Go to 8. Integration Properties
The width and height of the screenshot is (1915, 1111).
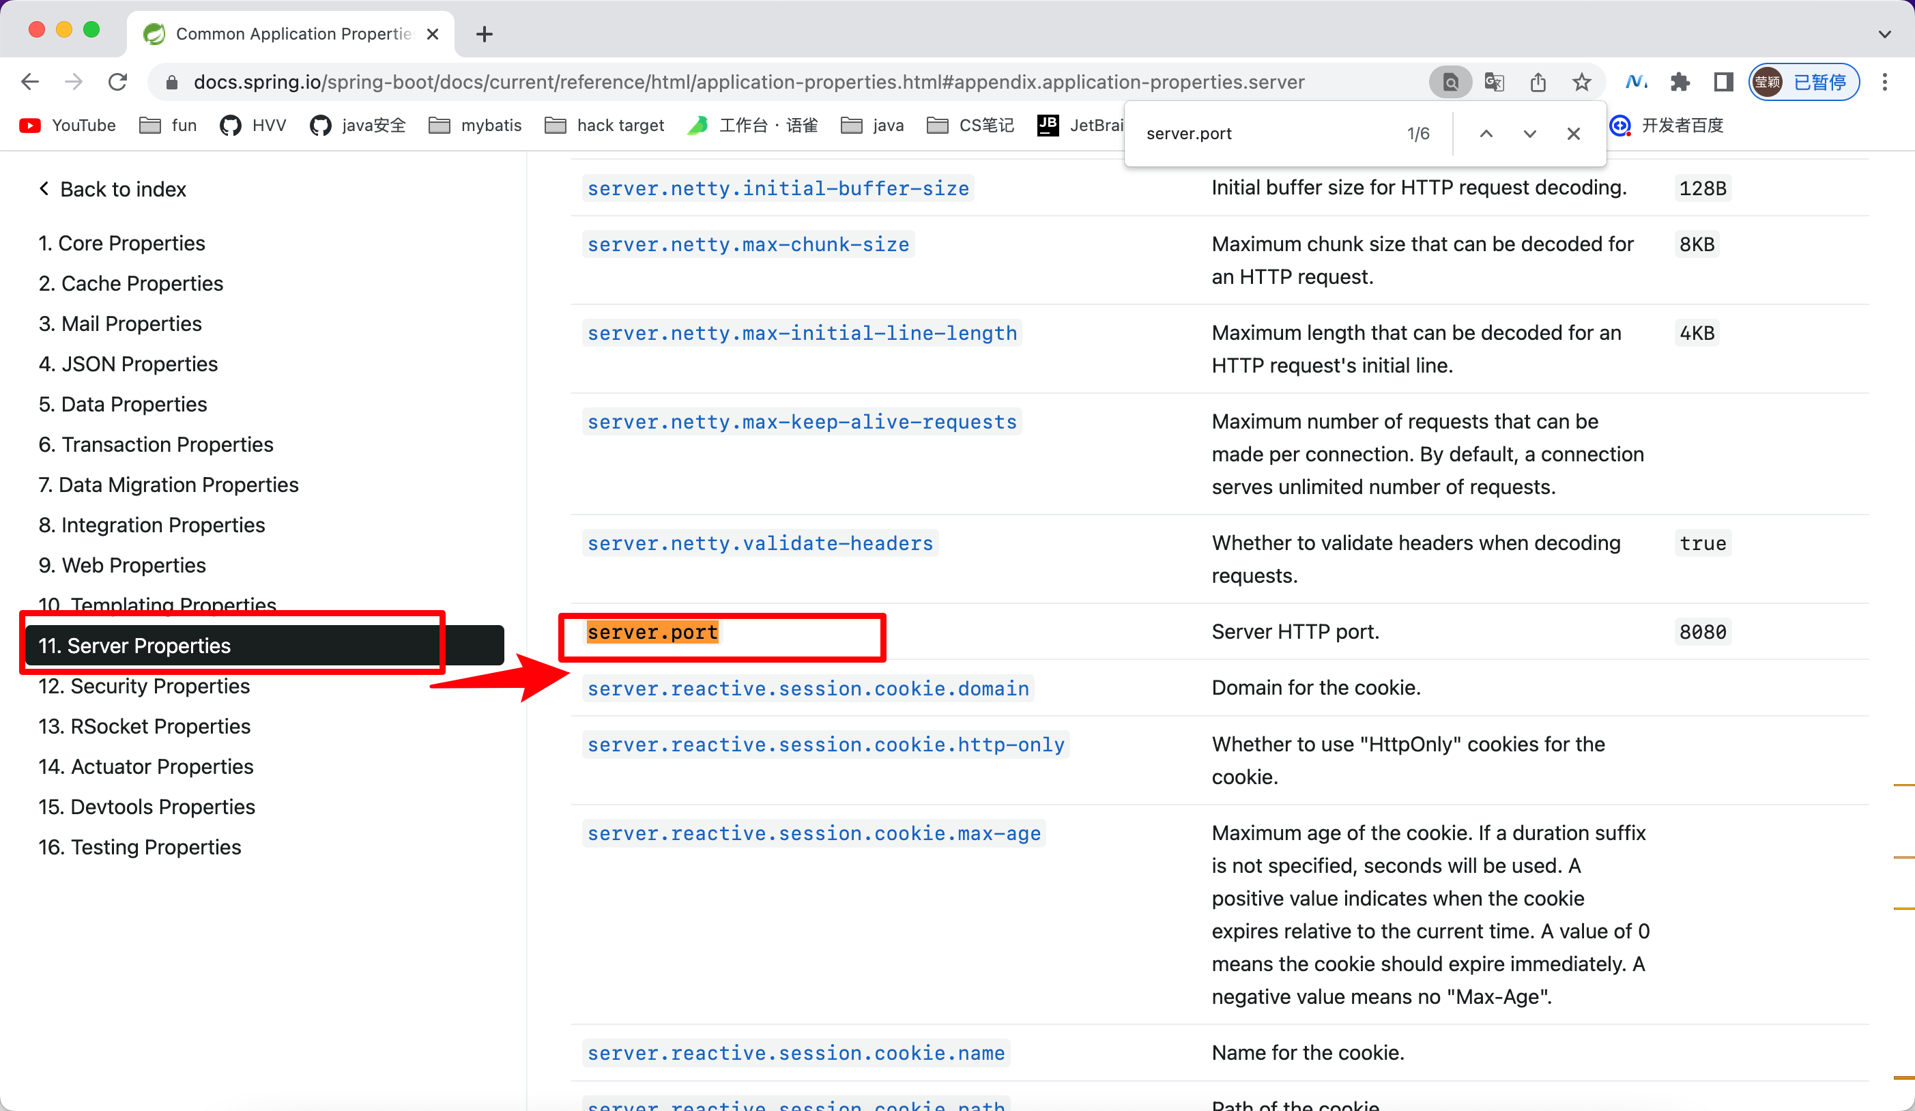click(x=152, y=525)
